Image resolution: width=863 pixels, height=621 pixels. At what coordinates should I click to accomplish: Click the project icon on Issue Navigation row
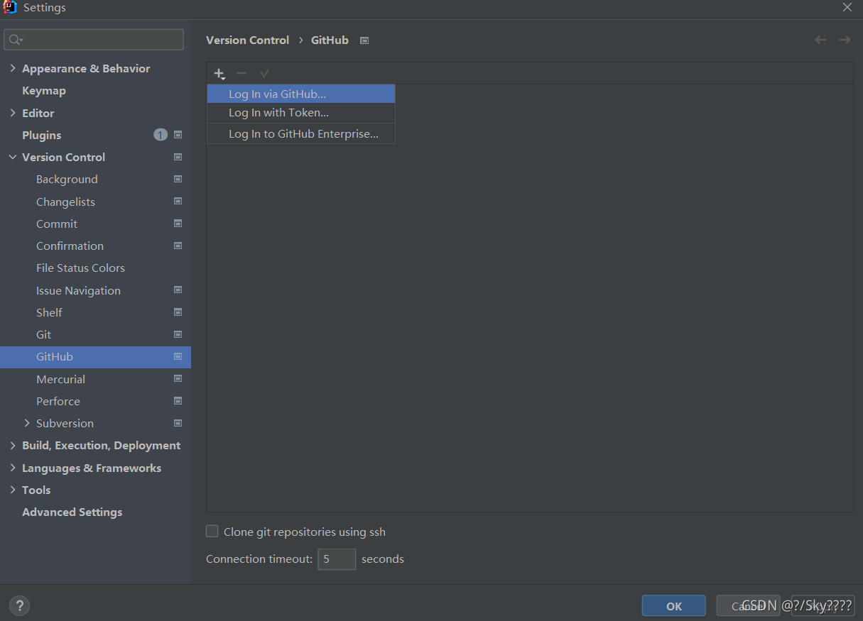point(178,290)
